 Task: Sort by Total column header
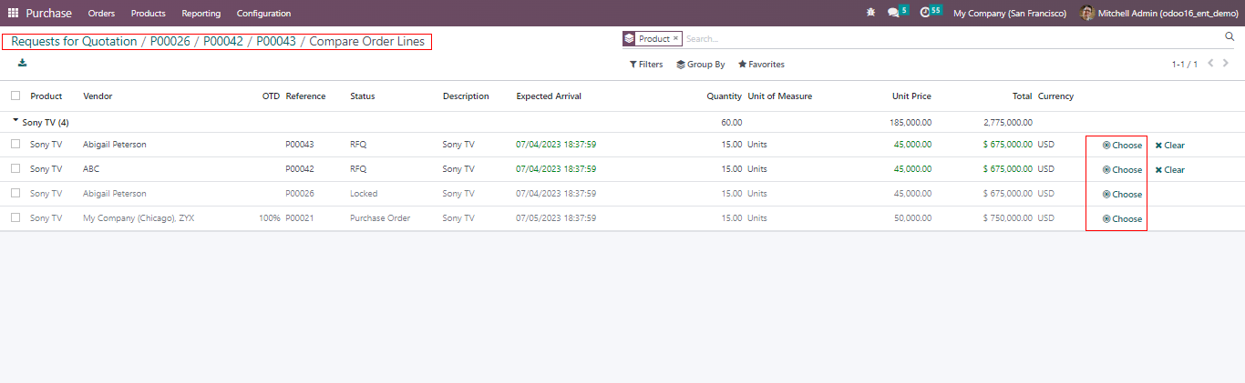(x=1022, y=96)
